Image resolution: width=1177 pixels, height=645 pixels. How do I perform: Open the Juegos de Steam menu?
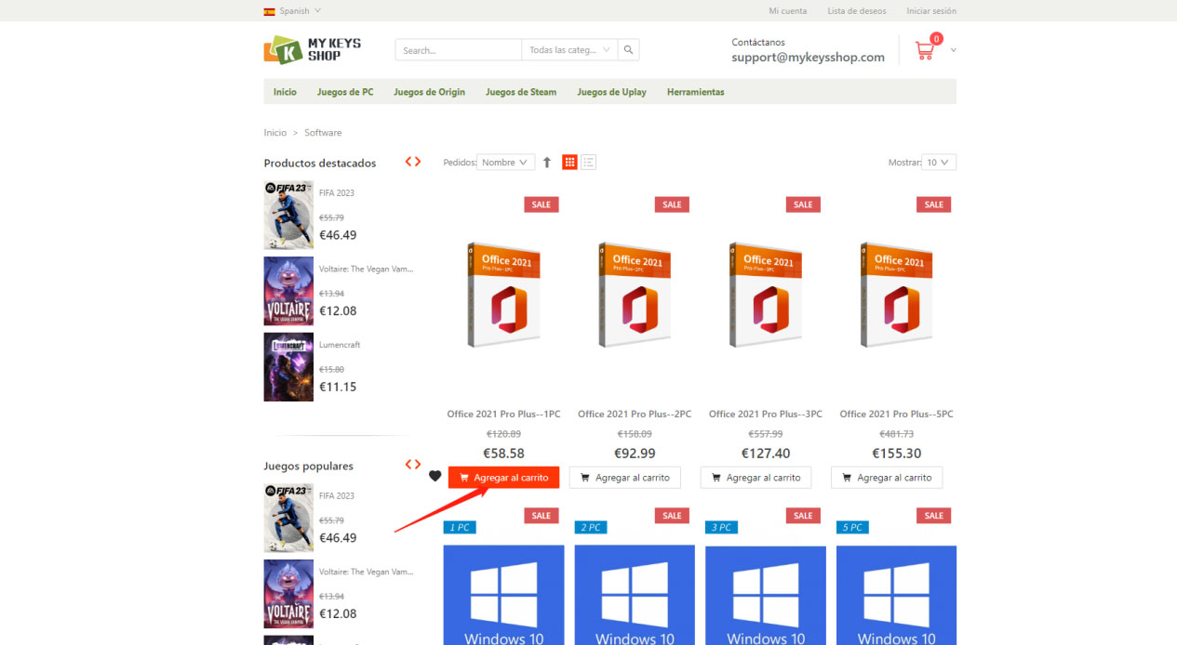click(x=521, y=92)
